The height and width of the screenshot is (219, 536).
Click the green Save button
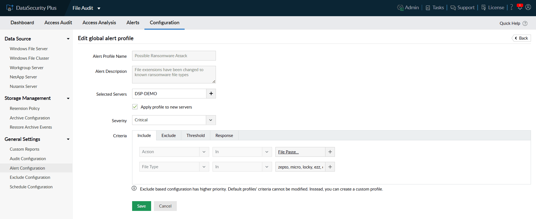(x=141, y=206)
